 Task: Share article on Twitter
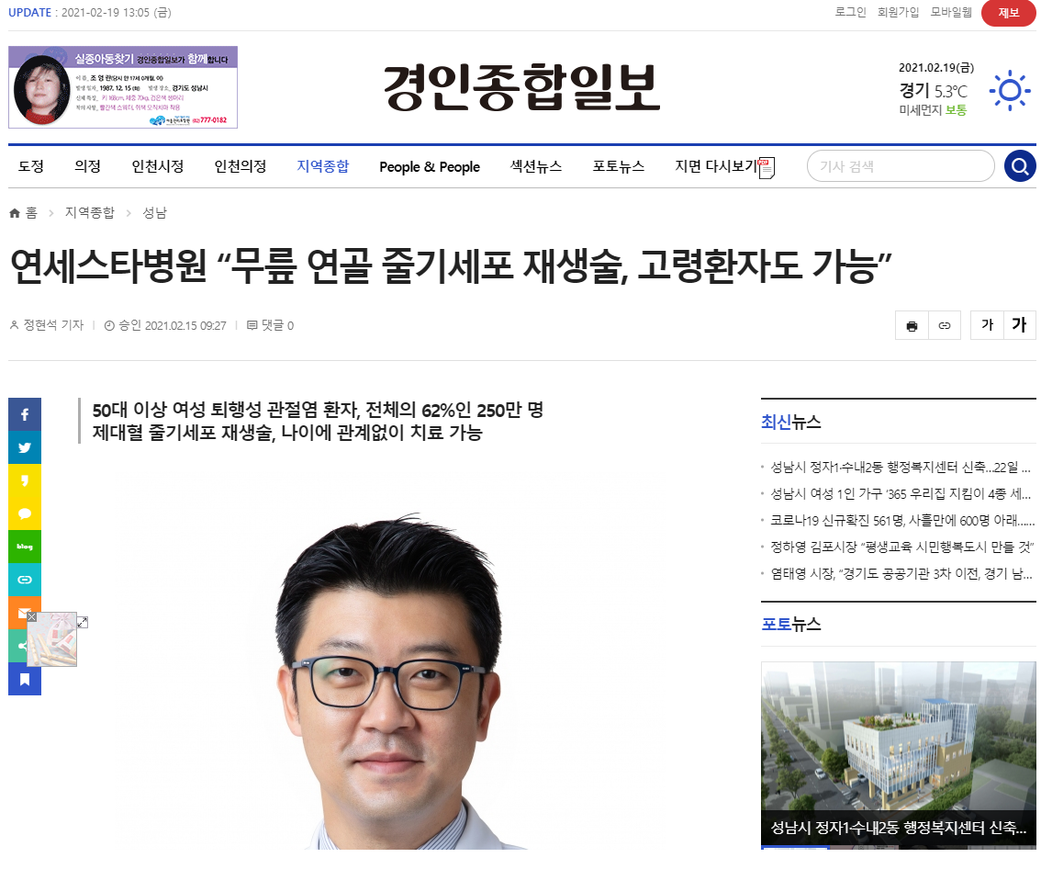pyautogui.click(x=25, y=447)
